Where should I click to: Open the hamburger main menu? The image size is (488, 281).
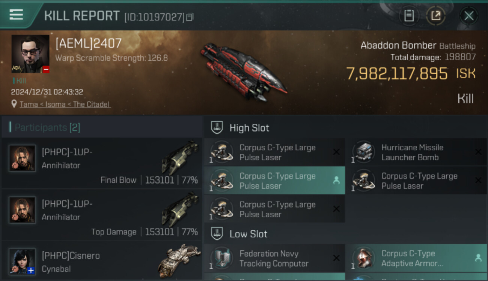tap(16, 15)
